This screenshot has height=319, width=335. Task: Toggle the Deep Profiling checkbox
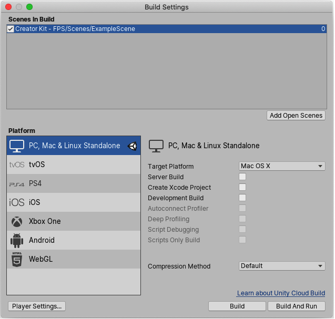(x=242, y=219)
